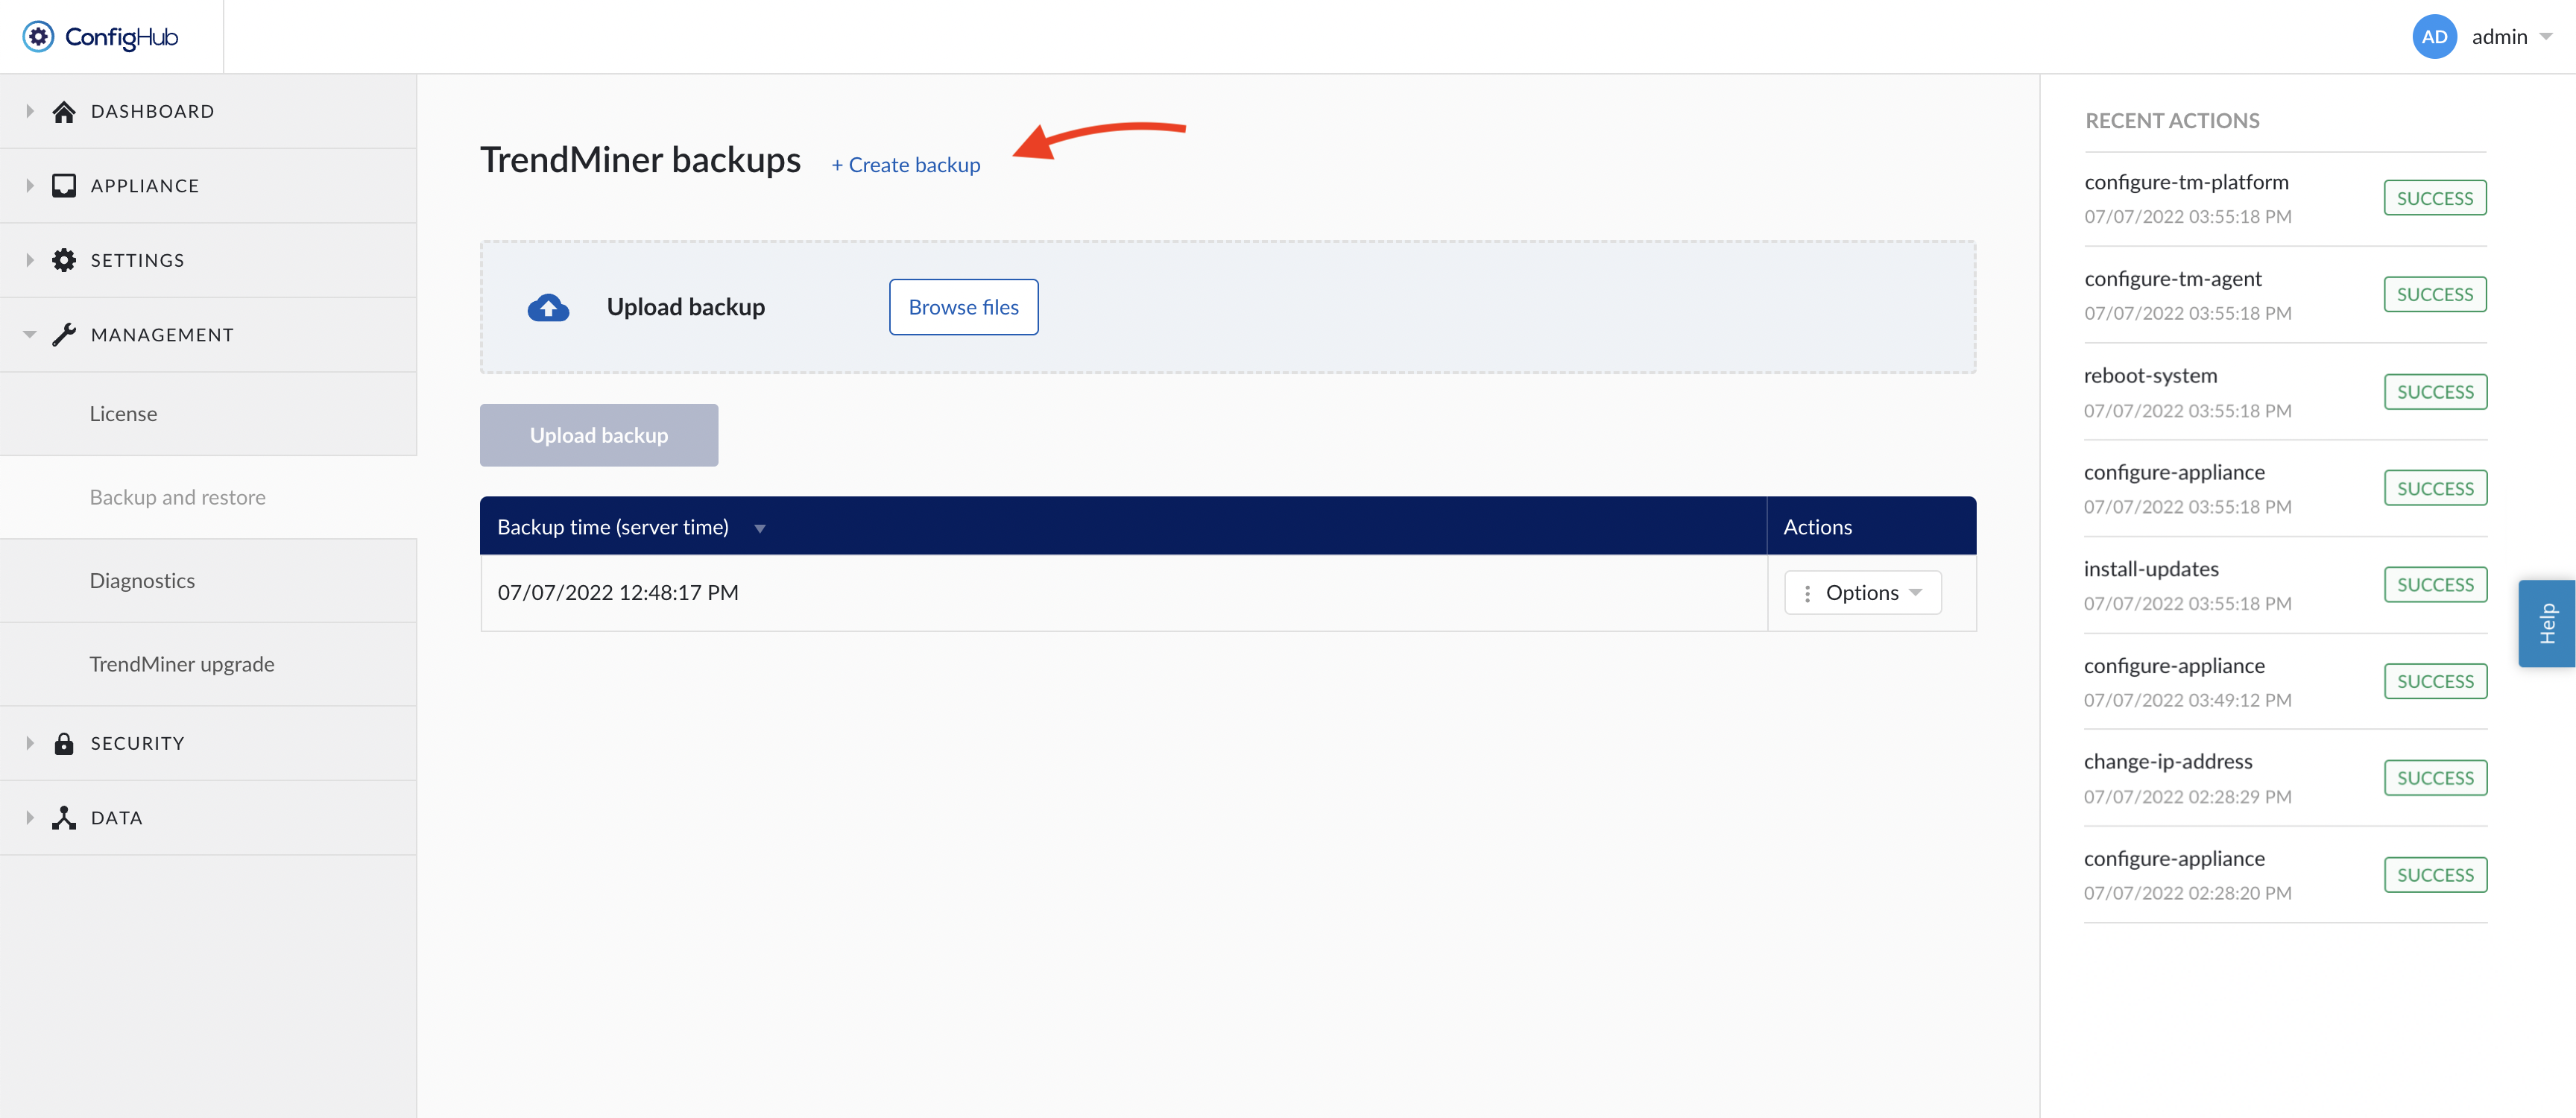The image size is (2576, 1118).
Task: Open the Options dropdown for 07/07/2022 backup
Action: [1863, 593]
